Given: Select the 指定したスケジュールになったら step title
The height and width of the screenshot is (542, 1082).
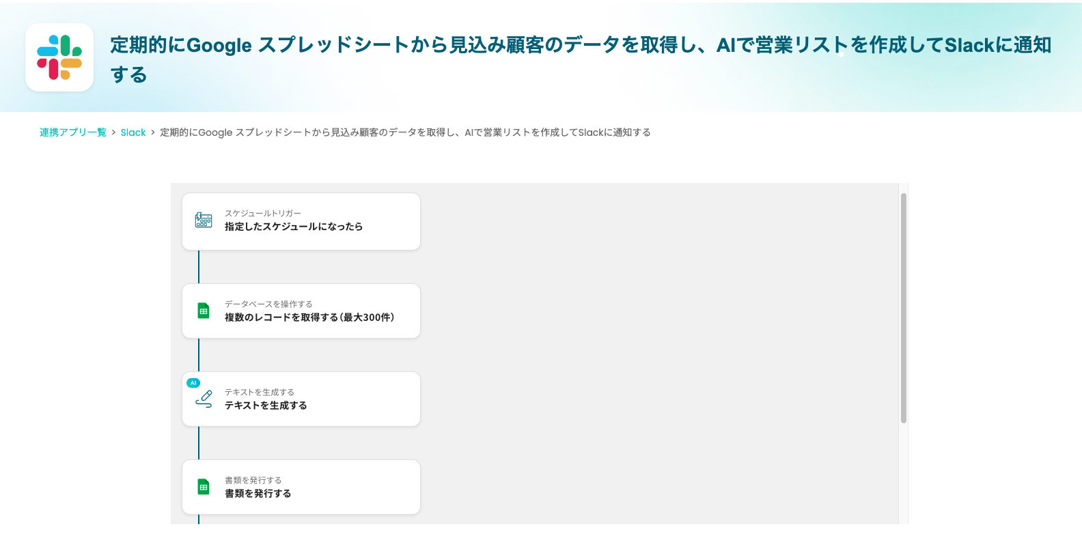Looking at the screenshot, I should coord(294,227).
